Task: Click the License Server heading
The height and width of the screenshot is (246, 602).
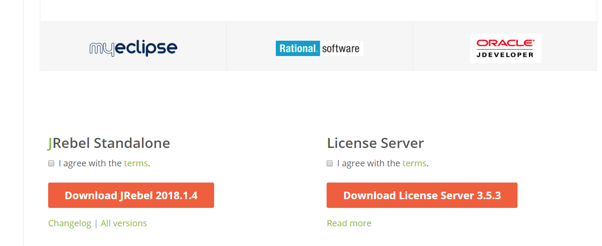Action: pos(375,143)
